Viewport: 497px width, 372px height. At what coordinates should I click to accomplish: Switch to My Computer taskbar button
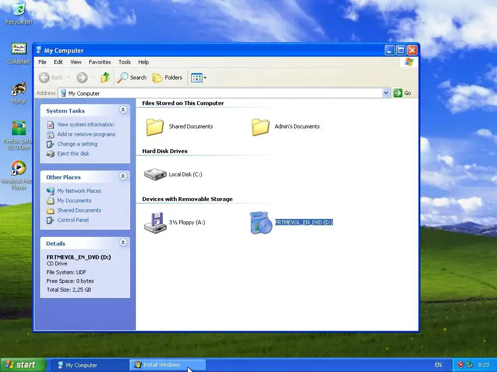click(x=89, y=365)
